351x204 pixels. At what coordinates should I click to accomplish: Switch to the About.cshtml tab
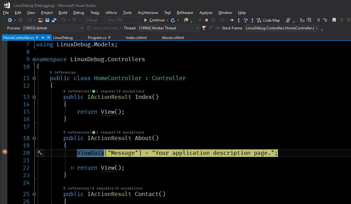click(173, 38)
